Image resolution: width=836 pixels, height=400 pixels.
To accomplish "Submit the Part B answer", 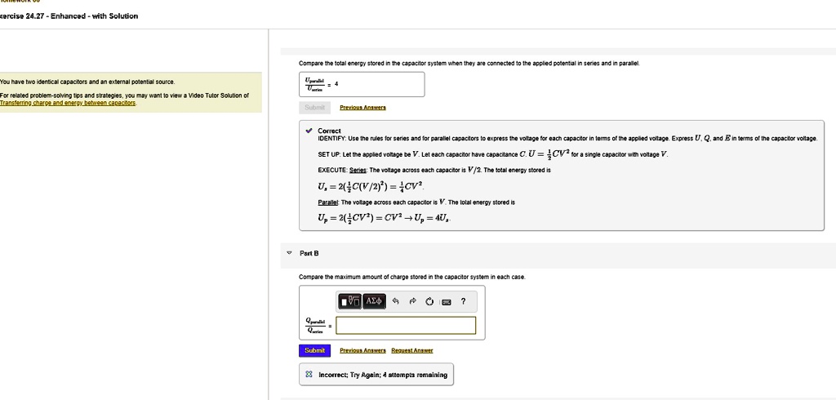I will (314, 350).
